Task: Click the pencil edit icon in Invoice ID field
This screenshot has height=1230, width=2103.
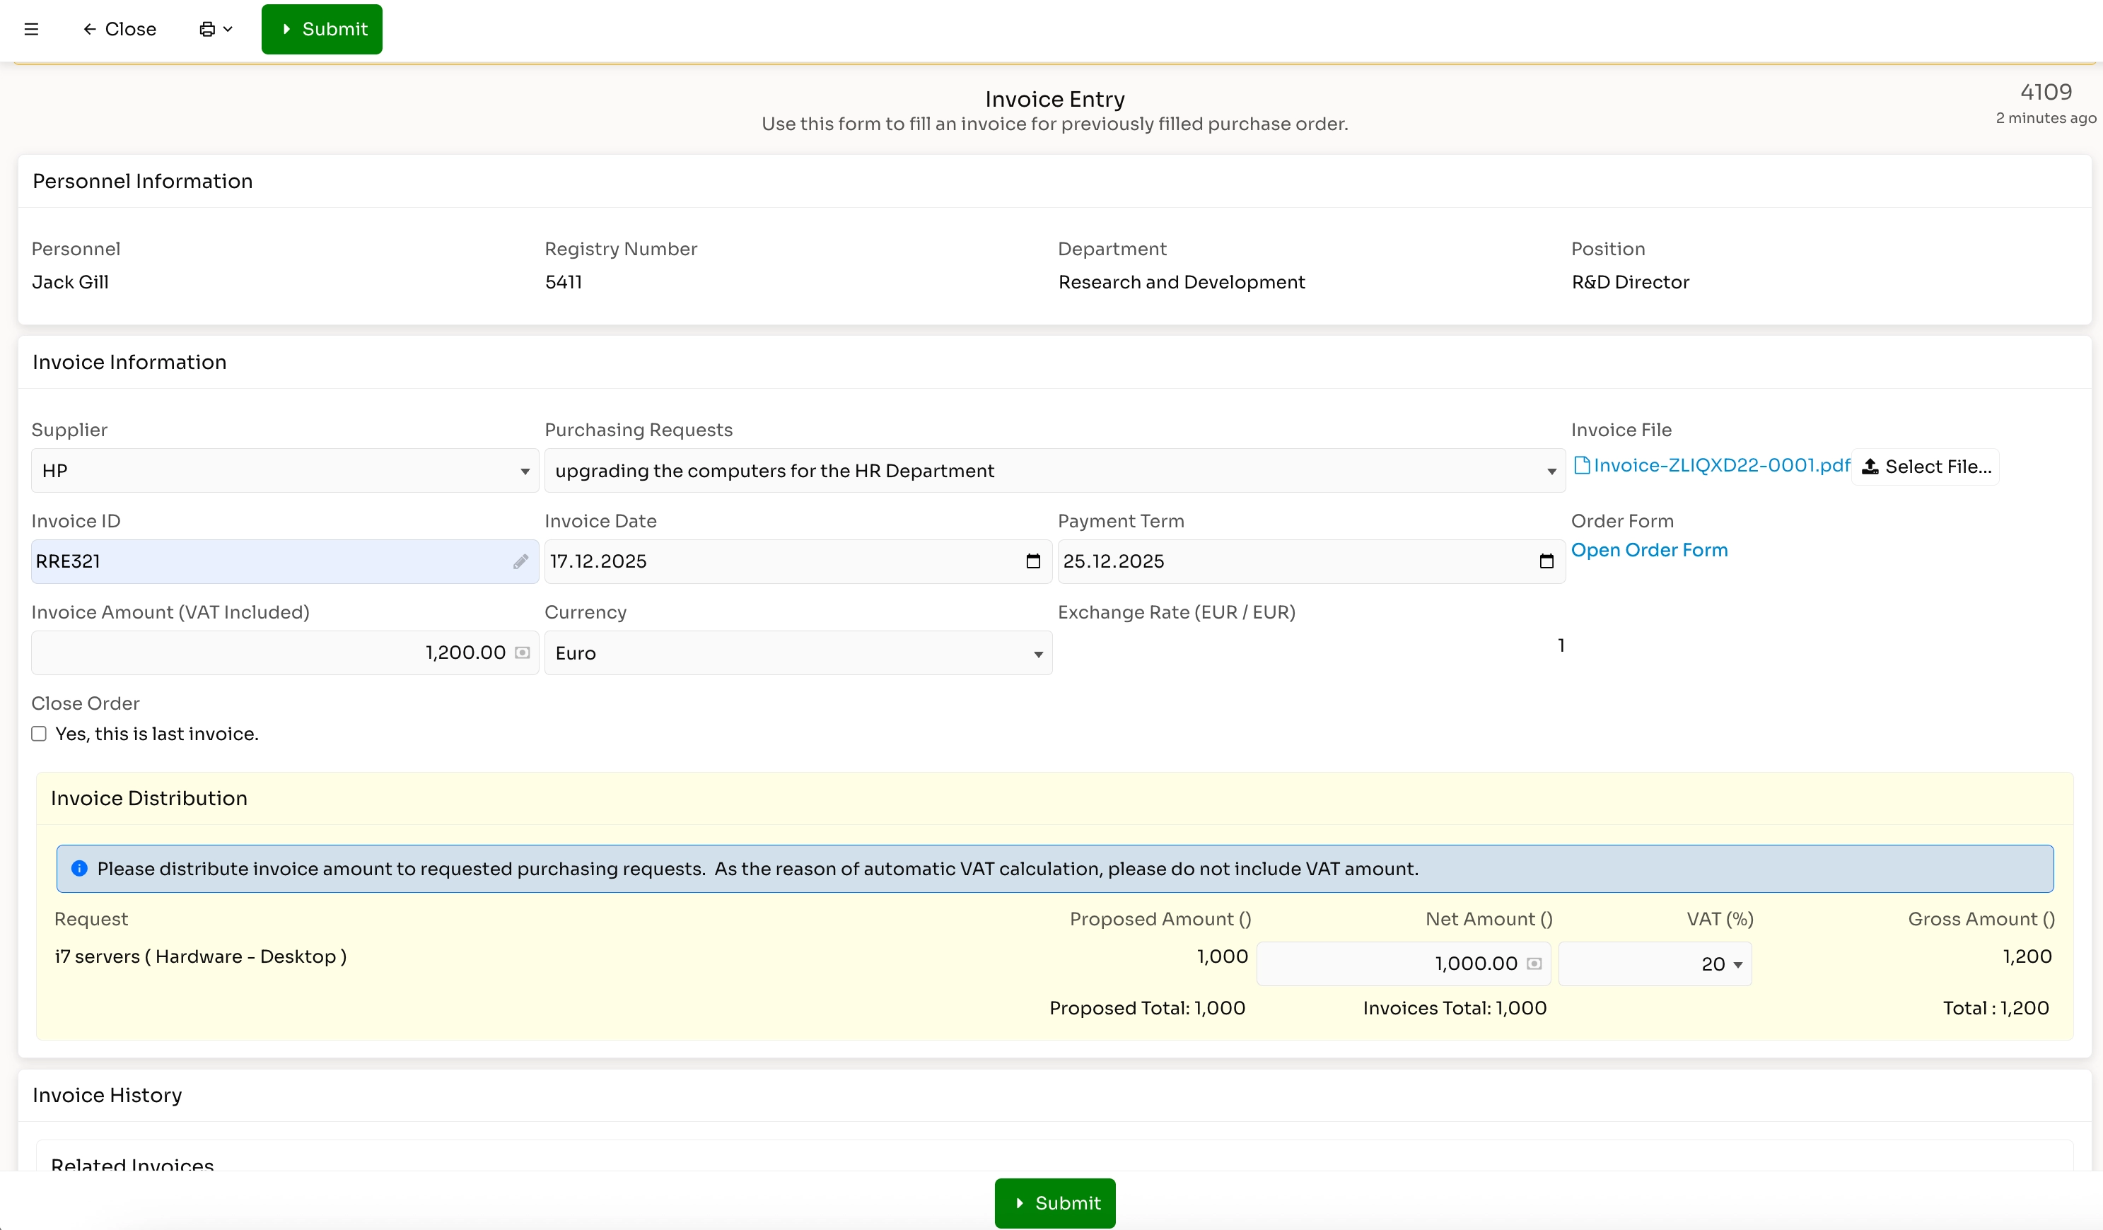Action: click(520, 561)
